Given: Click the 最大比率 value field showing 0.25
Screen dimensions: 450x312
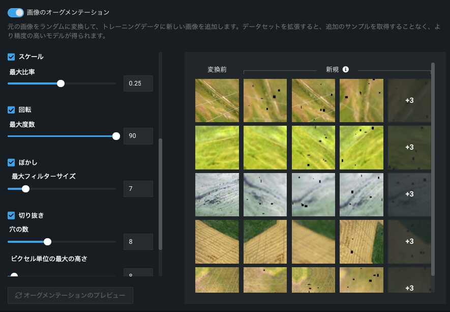Looking at the screenshot, I should coord(138,83).
